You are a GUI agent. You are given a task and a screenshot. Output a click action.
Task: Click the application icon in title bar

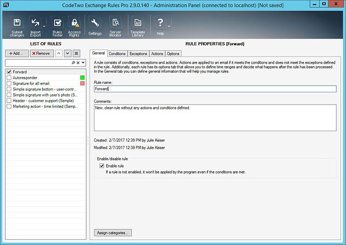6,4
